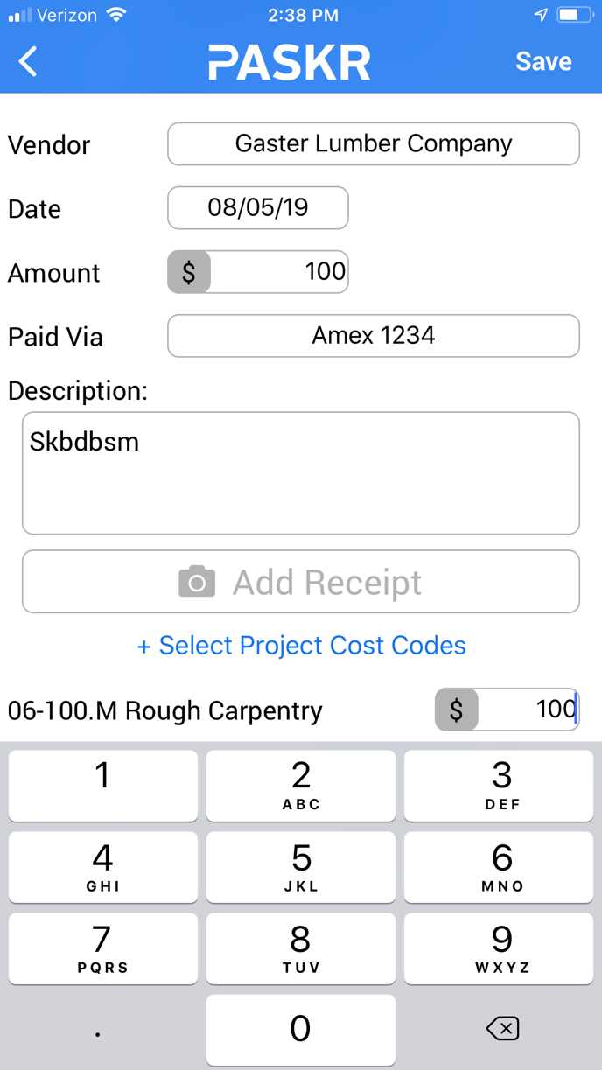Tap the back arrow icon
Screen dimensions: 602x1070
[28, 61]
